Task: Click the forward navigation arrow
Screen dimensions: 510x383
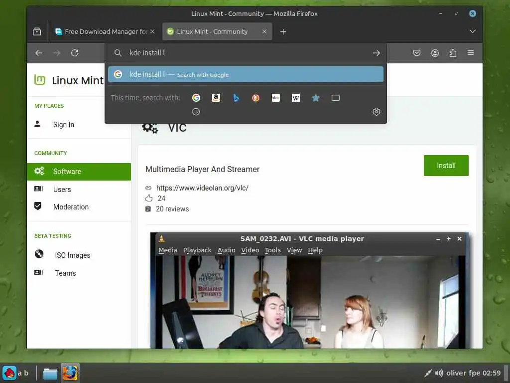Action: [57, 53]
